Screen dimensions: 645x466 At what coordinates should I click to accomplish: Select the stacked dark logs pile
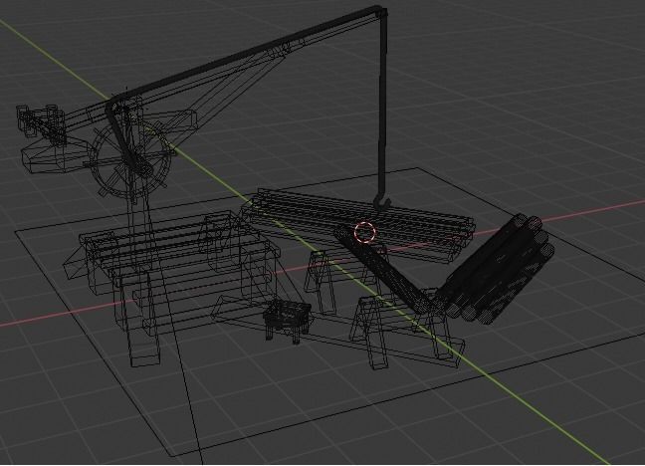496,268
